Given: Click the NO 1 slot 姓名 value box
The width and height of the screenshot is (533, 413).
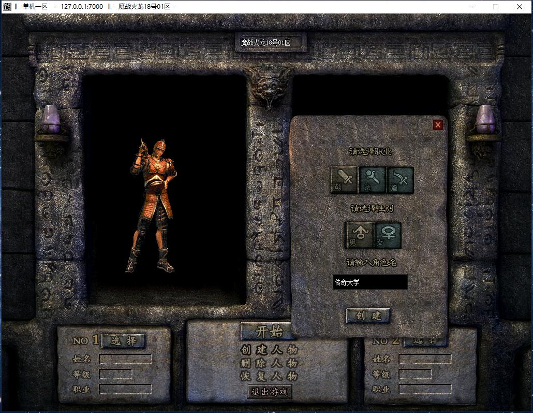Looking at the screenshot, I should [x=125, y=359].
